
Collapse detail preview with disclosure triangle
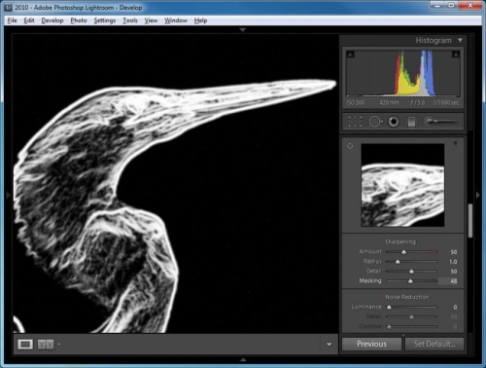coord(455,143)
